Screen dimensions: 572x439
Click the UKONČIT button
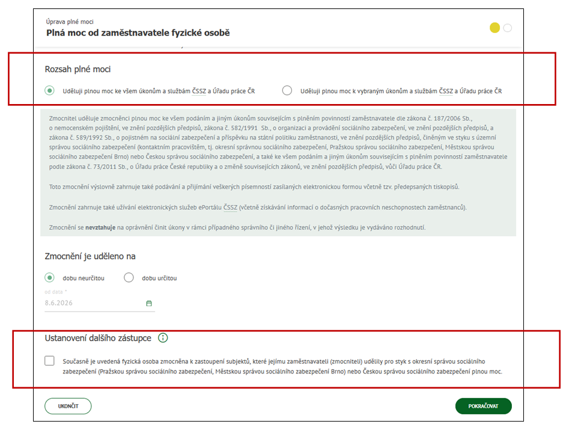click(68, 406)
